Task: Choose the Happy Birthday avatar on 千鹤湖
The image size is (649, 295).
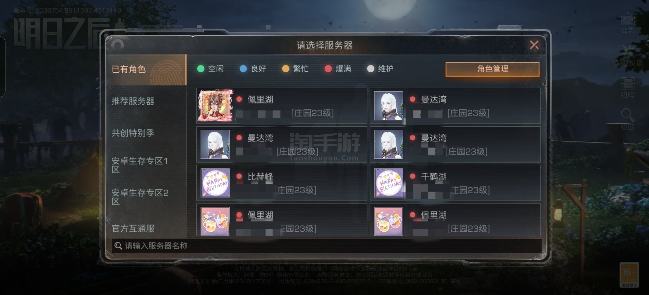Action: 388,183
